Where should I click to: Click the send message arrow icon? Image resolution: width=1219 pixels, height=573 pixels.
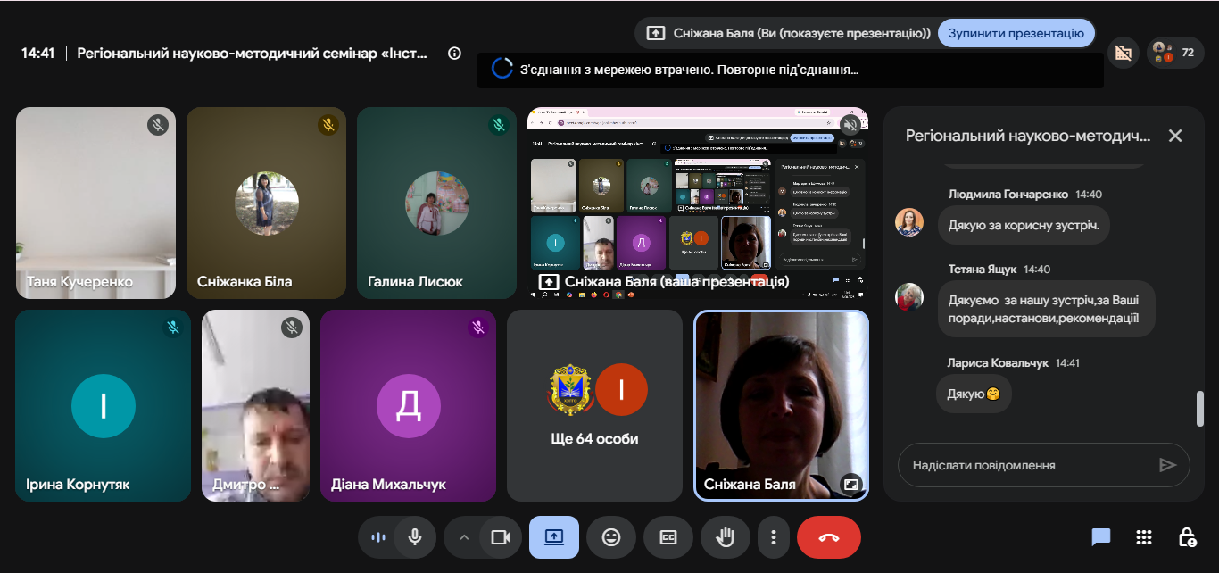pyautogui.click(x=1167, y=465)
